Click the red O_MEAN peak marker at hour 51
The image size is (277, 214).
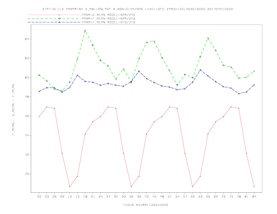coord(170,107)
